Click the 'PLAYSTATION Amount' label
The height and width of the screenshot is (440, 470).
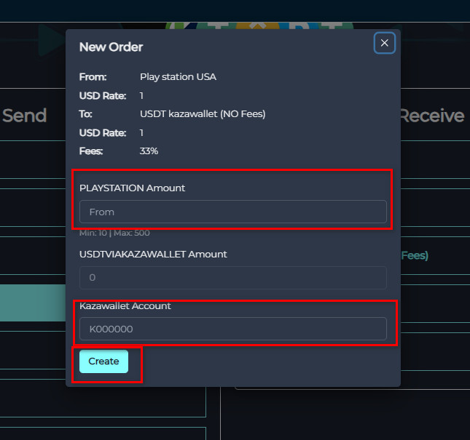[x=132, y=188]
